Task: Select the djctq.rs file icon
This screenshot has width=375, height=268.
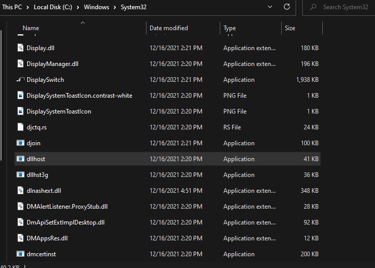Action: pyautogui.click(x=20, y=127)
